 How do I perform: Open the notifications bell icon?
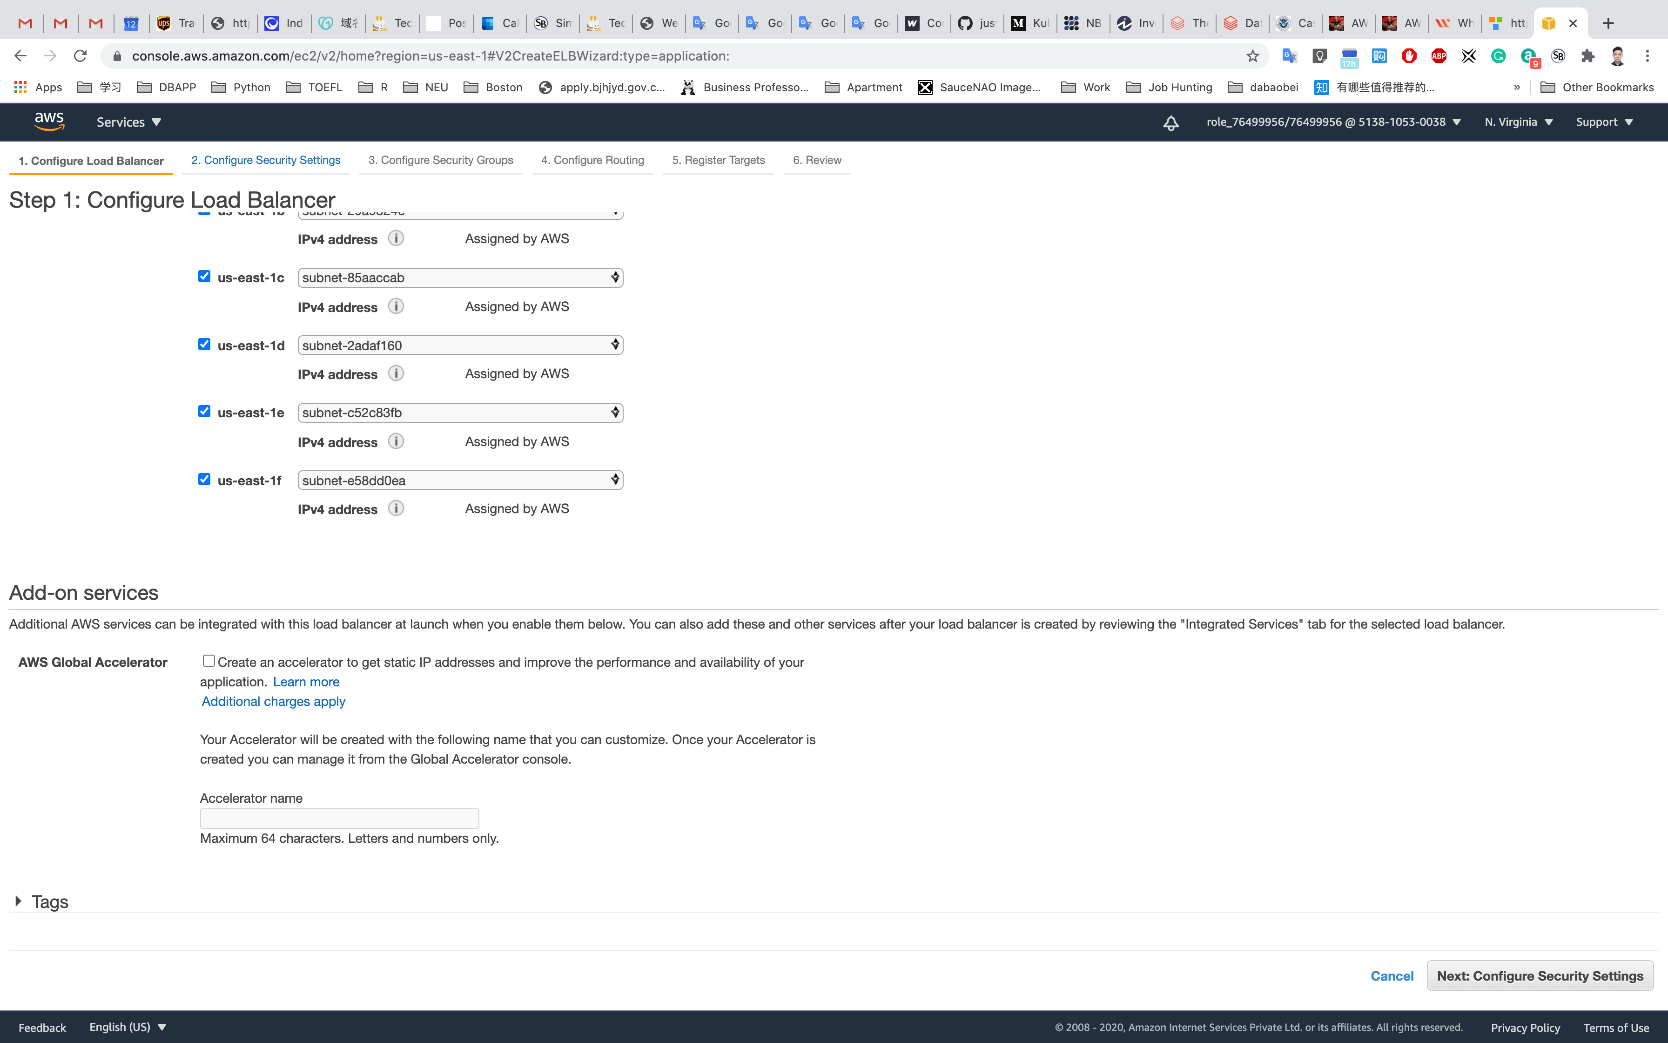(x=1170, y=123)
